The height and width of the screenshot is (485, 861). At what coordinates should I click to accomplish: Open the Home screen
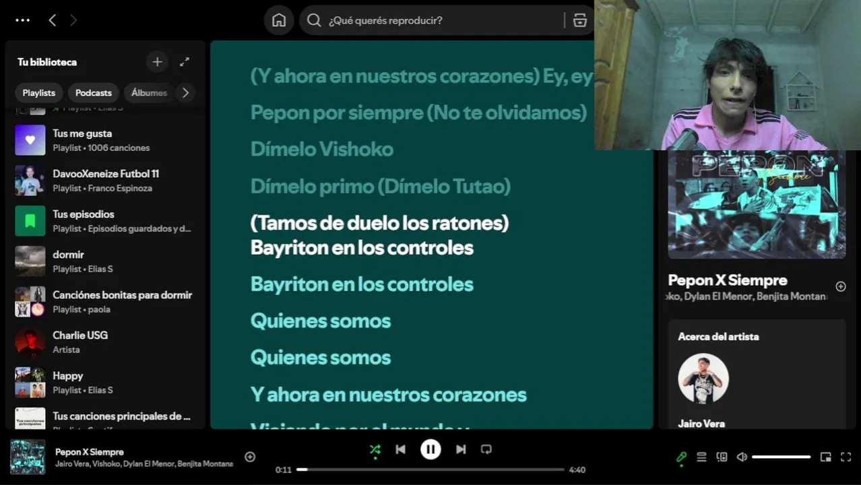(279, 20)
